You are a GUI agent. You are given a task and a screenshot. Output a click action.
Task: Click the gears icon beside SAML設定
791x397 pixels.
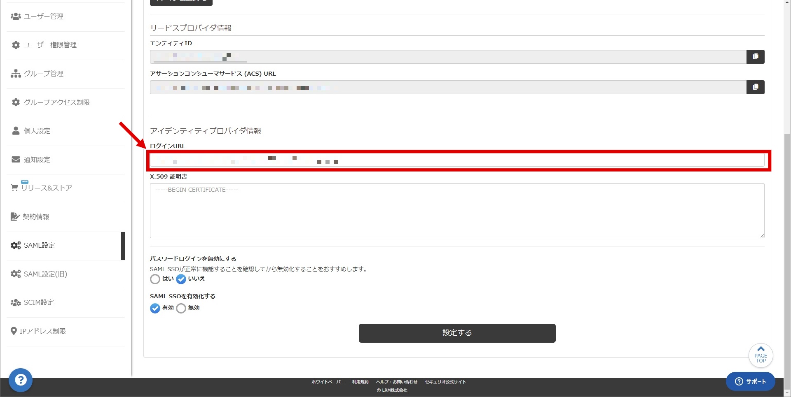tap(16, 245)
